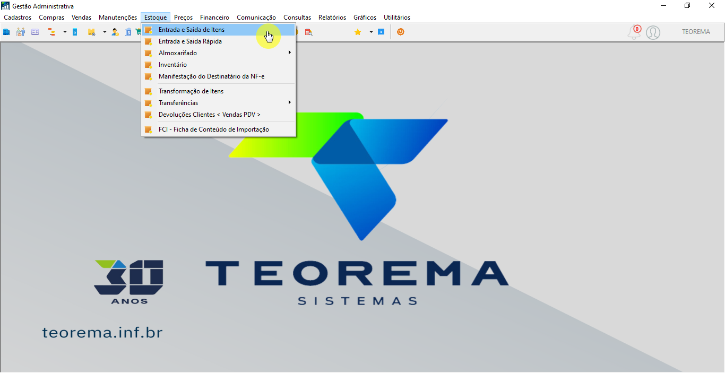The image size is (725, 373).
Task: Open dropdown arrow beside yellow folder icon
Action: coord(105,32)
